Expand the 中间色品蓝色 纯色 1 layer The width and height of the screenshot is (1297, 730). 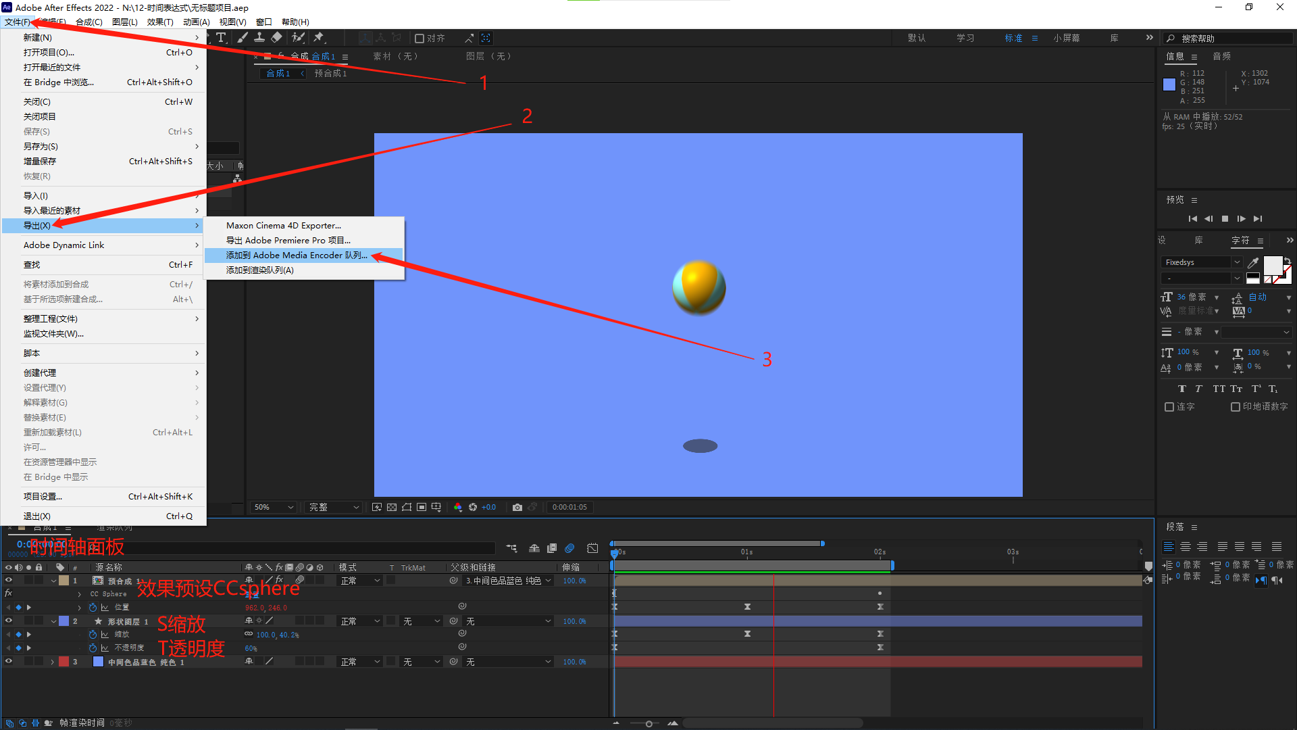click(53, 662)
